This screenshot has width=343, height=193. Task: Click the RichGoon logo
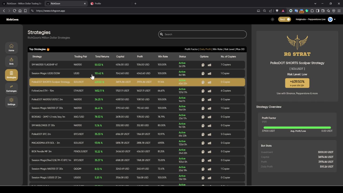[x=12, y=19]
